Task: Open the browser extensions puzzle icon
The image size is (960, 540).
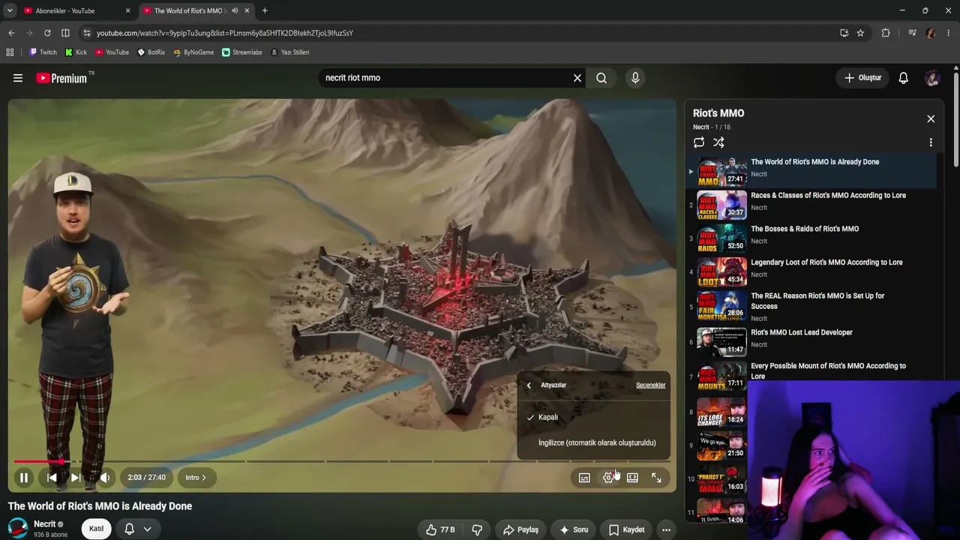Action: point(886,33)
